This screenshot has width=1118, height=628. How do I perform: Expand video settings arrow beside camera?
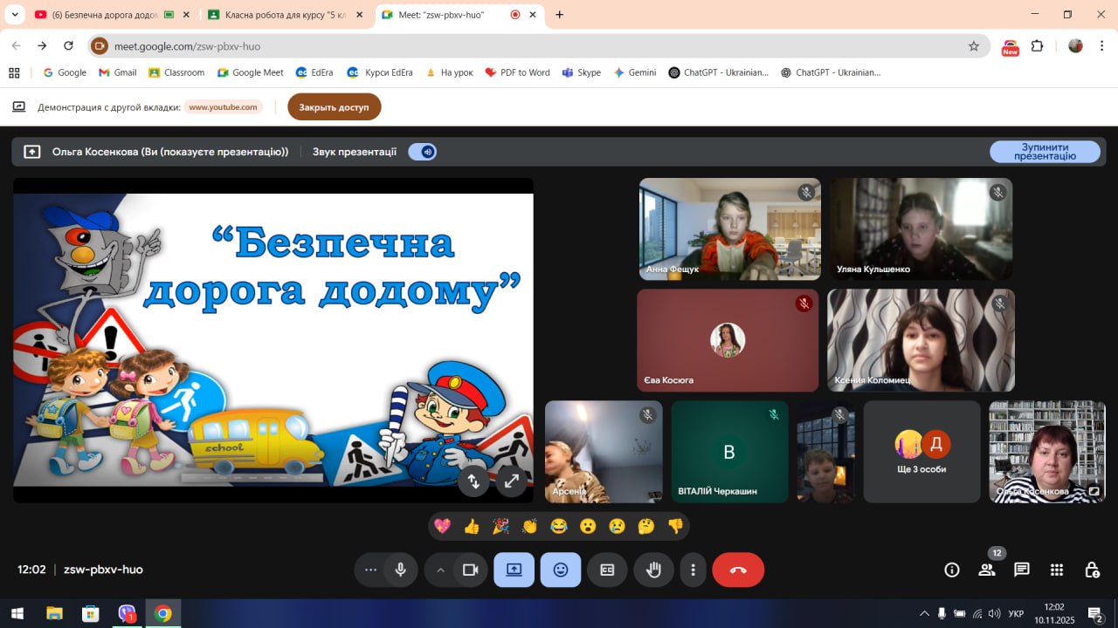pyautogui.click(x=440, y=570)
